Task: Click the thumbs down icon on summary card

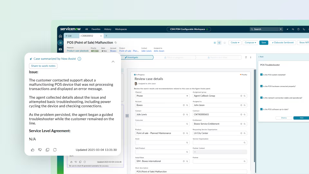Action: pyautogui.click(x=40, y=150)
